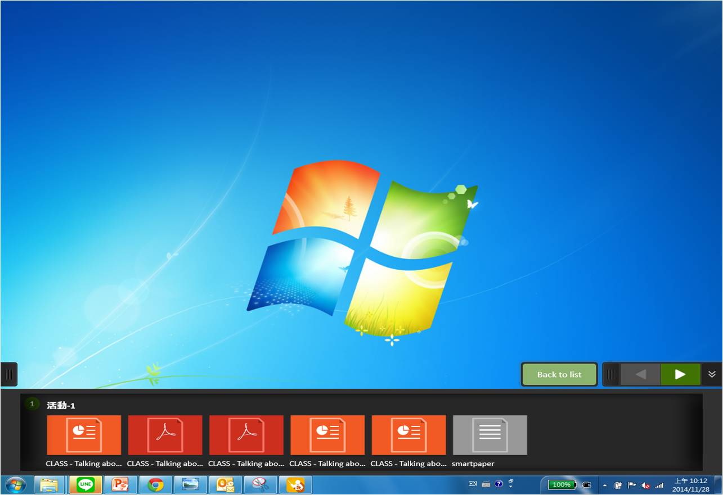The height and width of the screenshot is (495, 723).
Task: Show hidden system tray icons
Action: (x=605, y=485)
